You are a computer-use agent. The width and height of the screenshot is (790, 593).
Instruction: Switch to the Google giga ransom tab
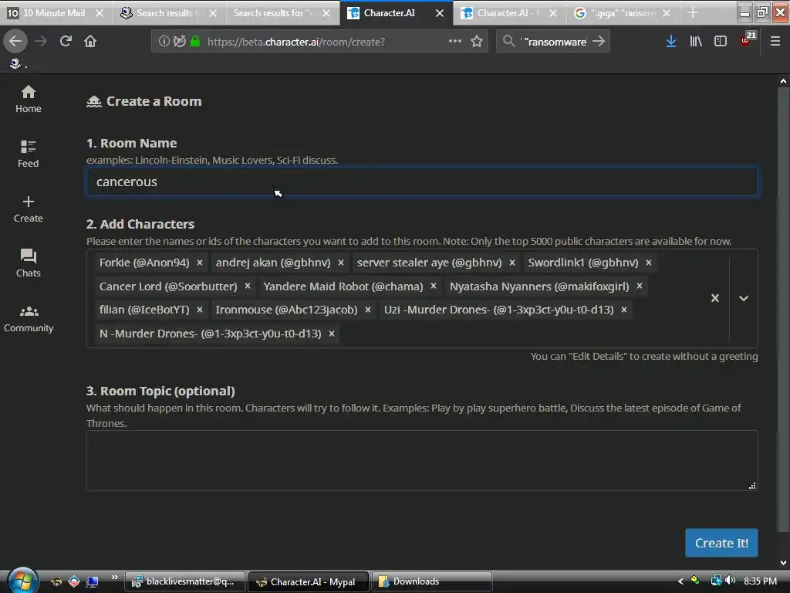[623, 13]
